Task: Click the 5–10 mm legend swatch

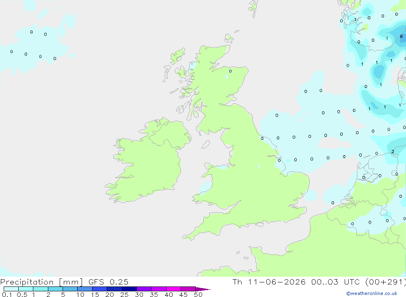Action: coord(70,289)
